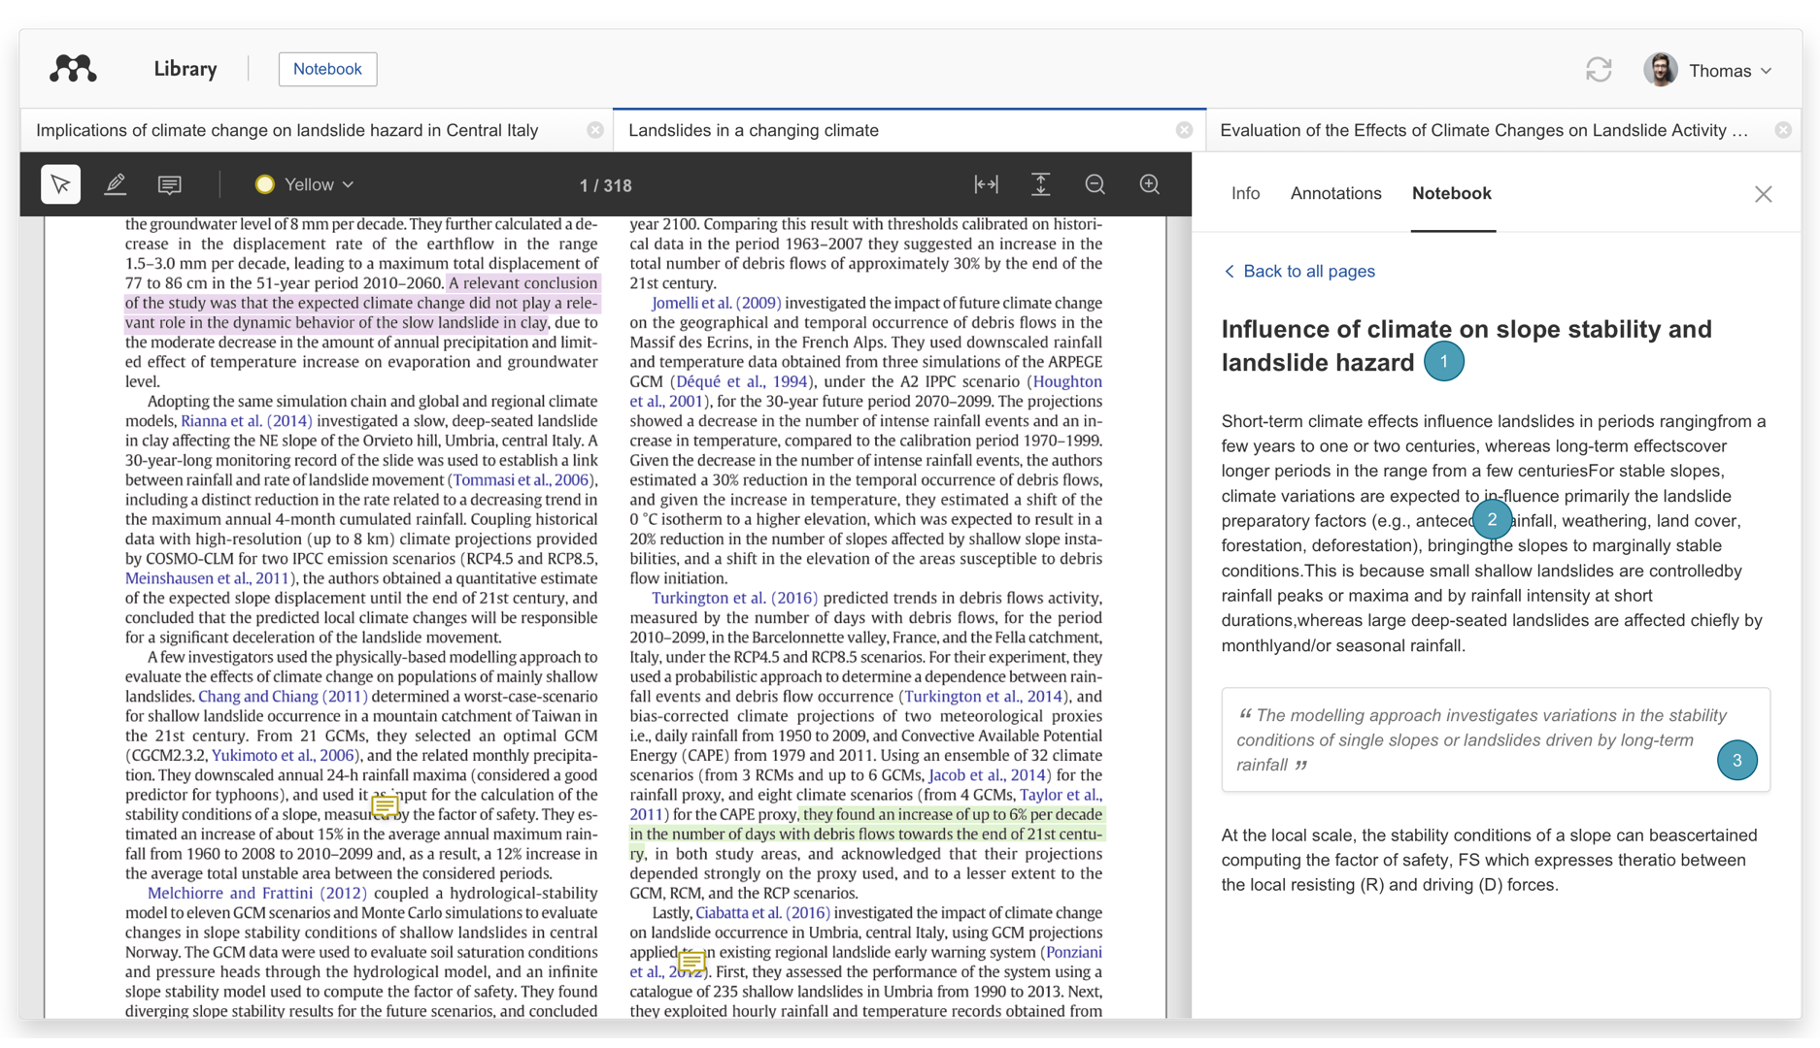Switch to the Annotations tab

click(x=1335, y=193)
